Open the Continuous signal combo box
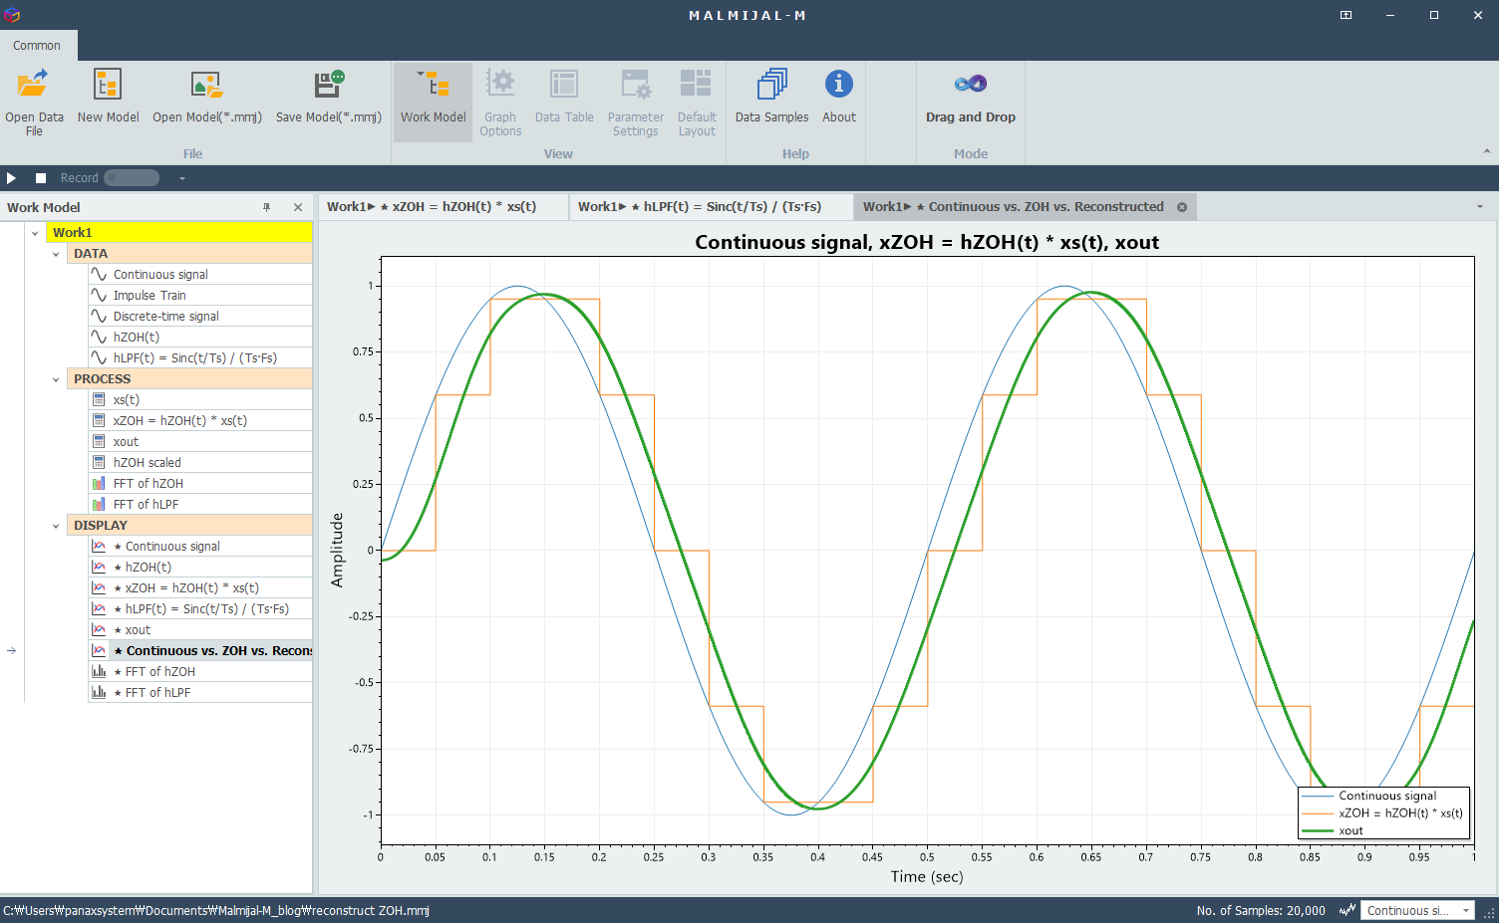The image size is (1499, 923). 1417,911
